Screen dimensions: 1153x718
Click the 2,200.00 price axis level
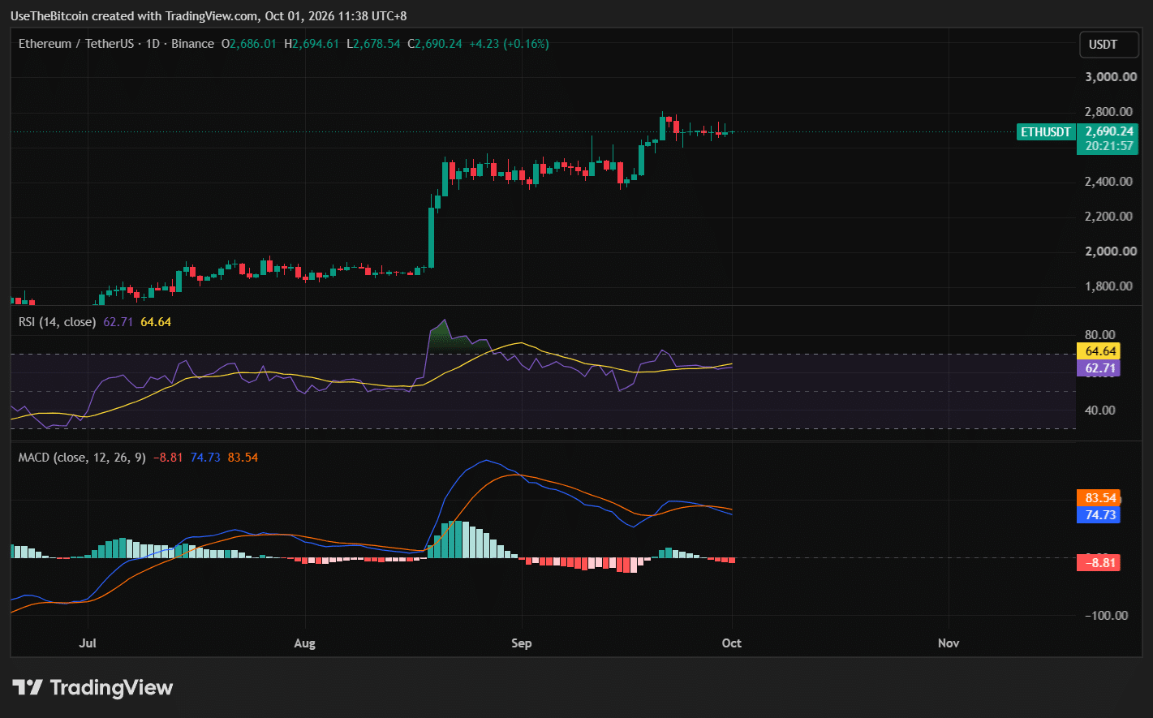(x=1109, y=217)
